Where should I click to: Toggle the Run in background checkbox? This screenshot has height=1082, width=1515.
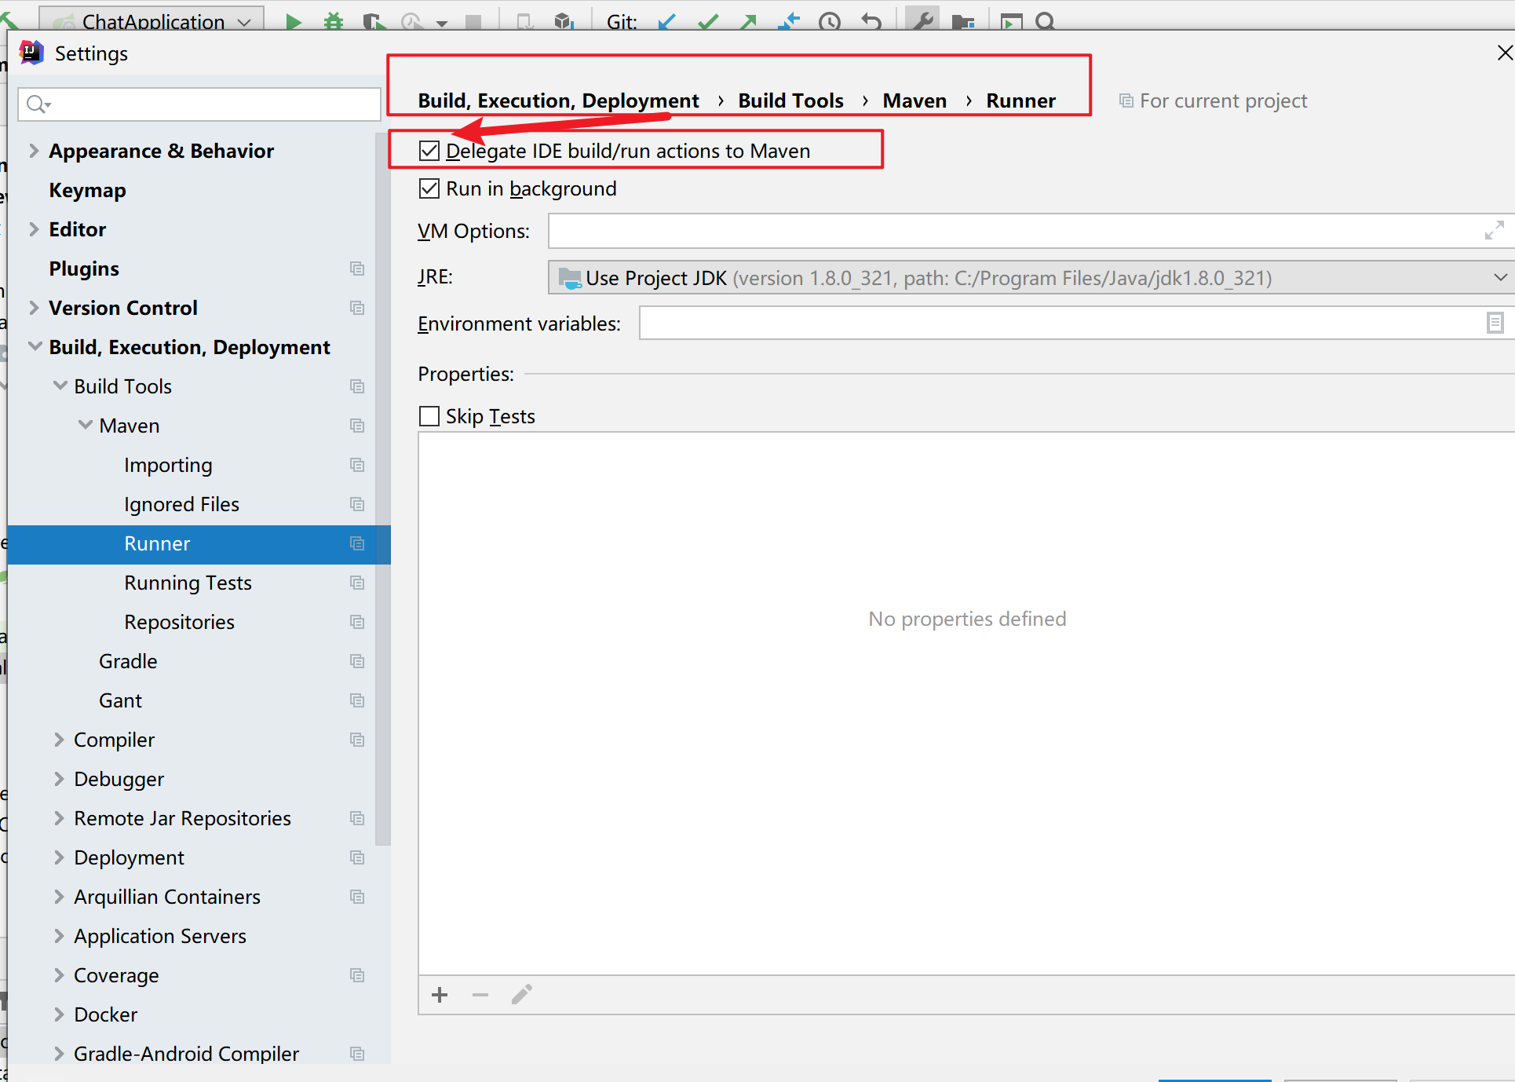(429, 188)
